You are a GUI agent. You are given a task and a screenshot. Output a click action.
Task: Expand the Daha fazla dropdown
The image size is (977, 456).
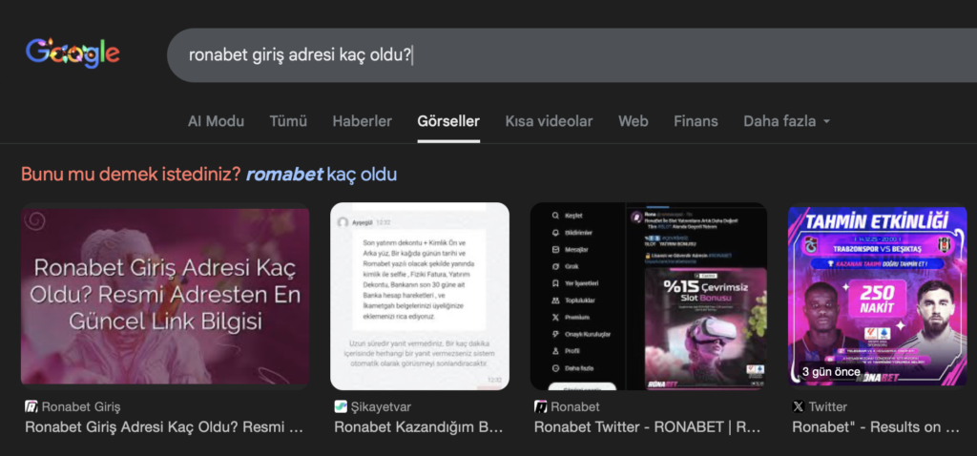pos(786,121)
